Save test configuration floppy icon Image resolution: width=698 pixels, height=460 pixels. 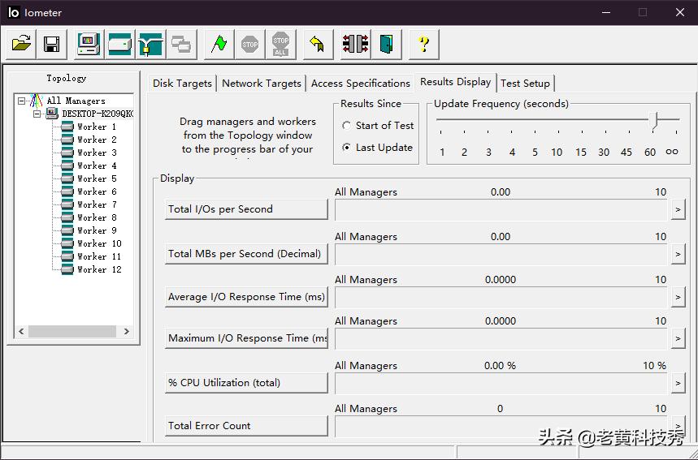coord(52,44)
